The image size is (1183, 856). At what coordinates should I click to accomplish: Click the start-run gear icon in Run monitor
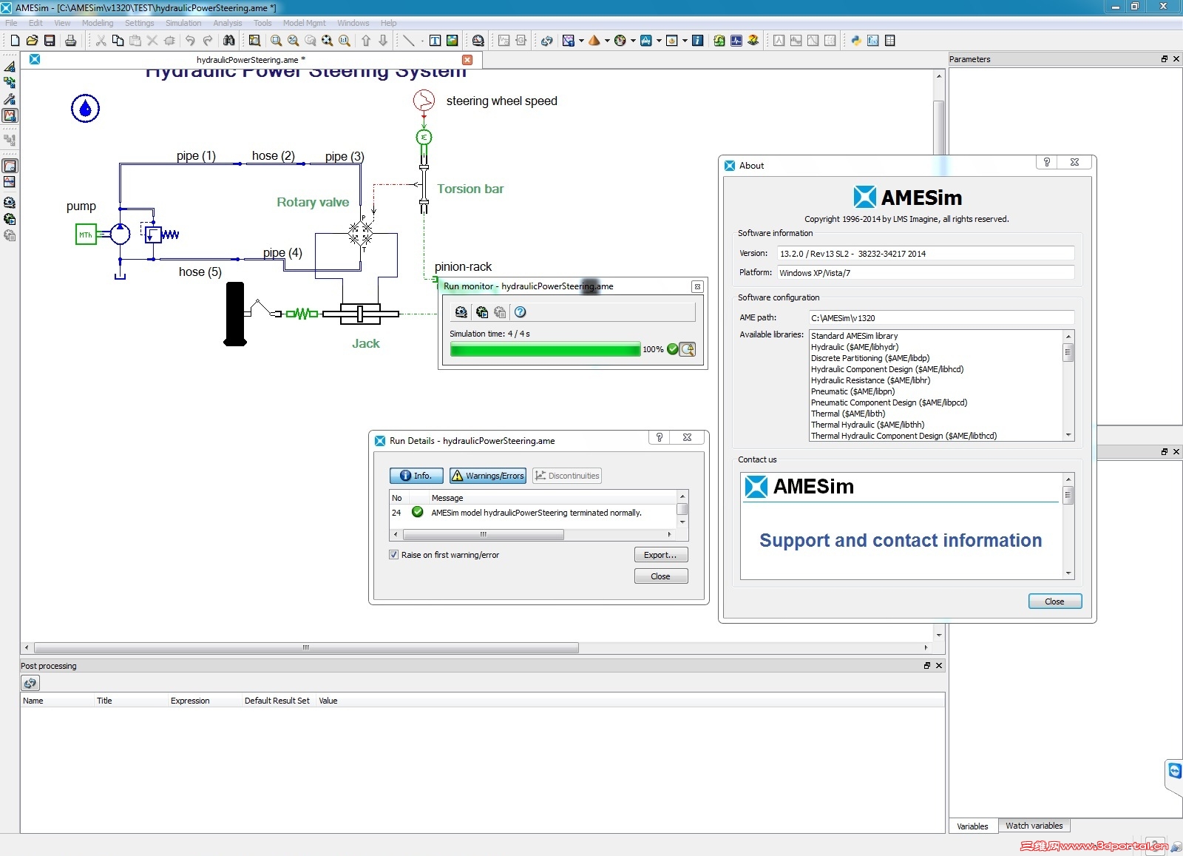click(x=482, y=312)
